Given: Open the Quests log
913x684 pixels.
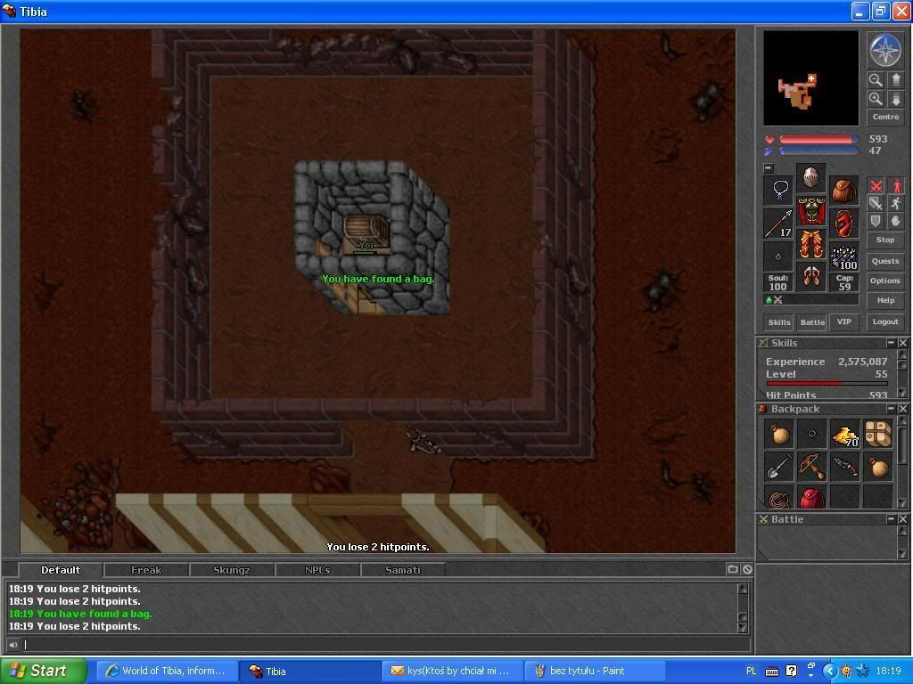Looking at the screenshot, I should (x=885, y=261).
